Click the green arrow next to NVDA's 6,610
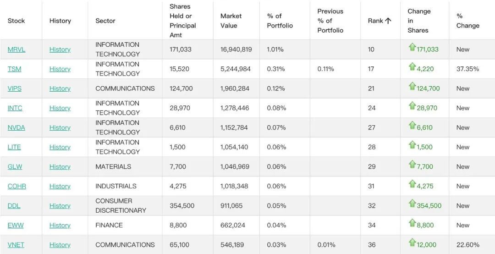 click(x=412, y=126)
